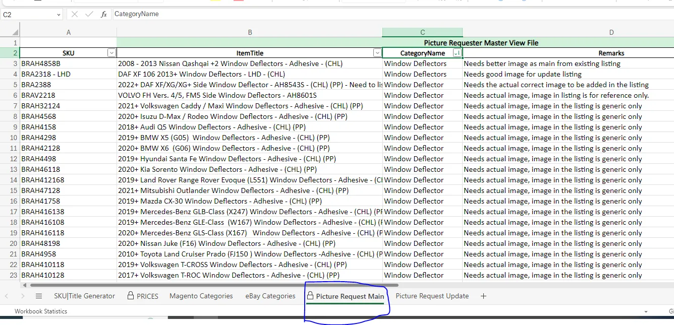This screenshot has height=325, width=674.
Task: Open the all sheets list icon
Action: (x=39, y=296)
